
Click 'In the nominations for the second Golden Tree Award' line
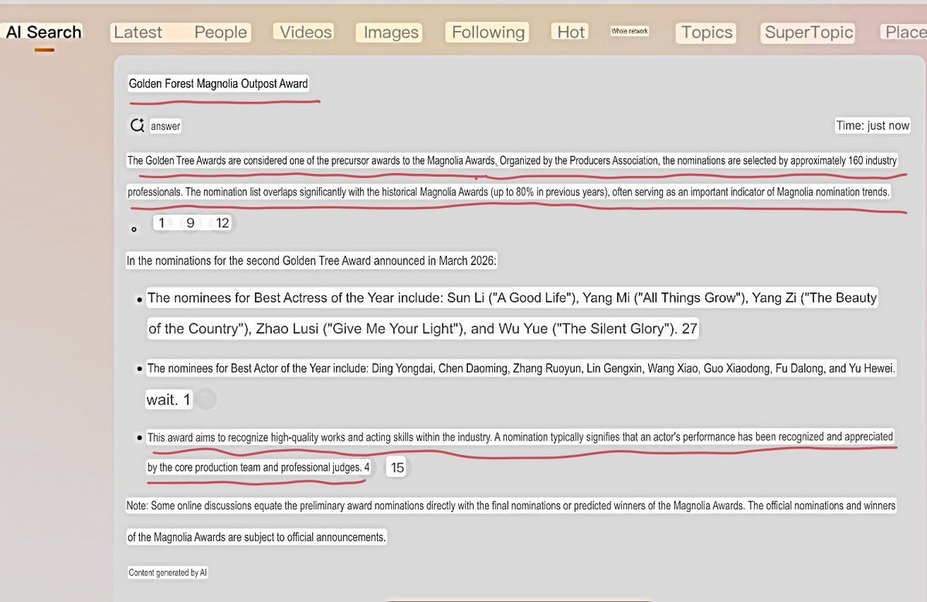313,260
